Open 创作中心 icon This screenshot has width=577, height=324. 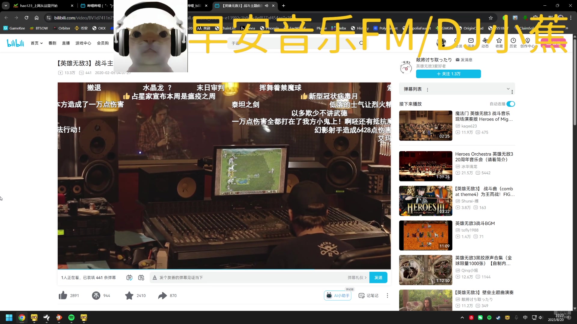(528, 43)
